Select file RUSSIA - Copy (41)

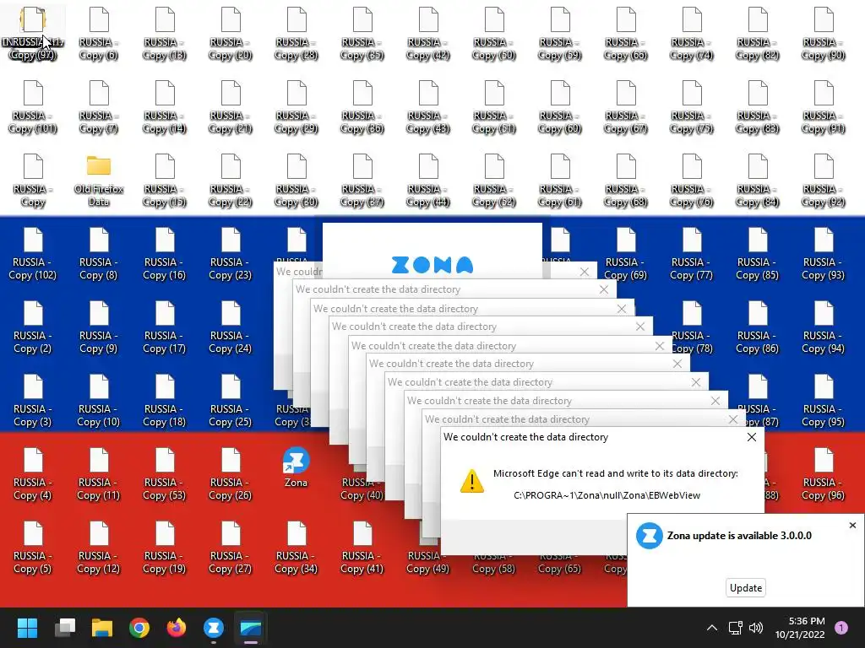362,548
